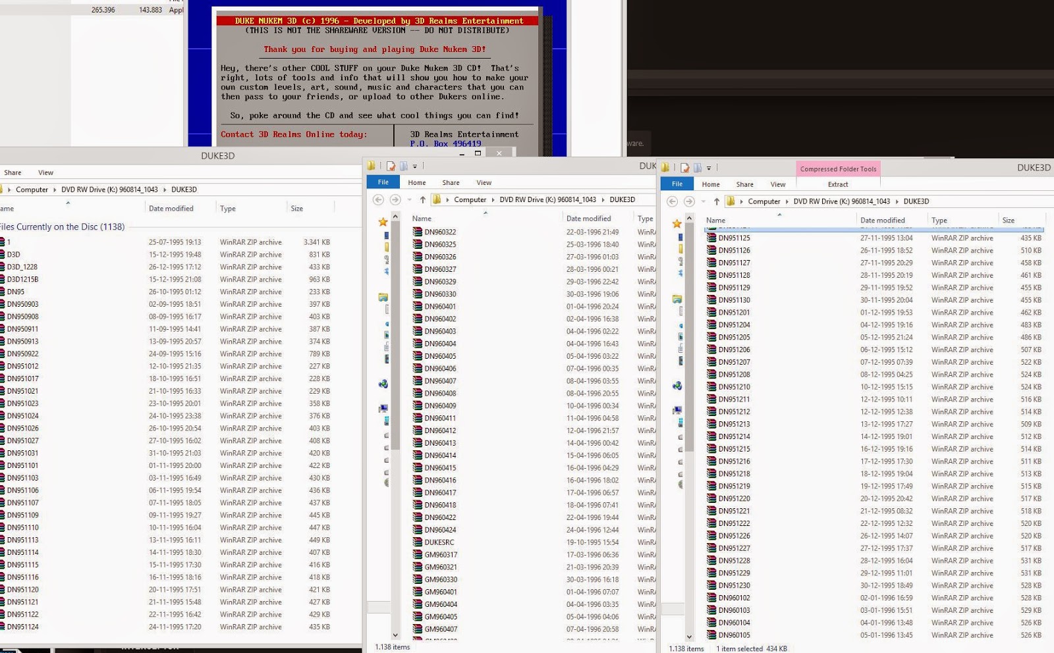Click folder system icon in right window title bar

point(665,168)
